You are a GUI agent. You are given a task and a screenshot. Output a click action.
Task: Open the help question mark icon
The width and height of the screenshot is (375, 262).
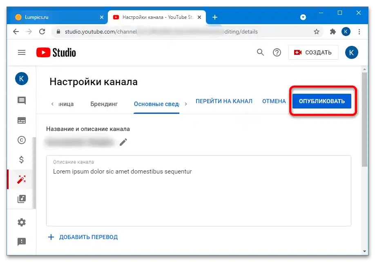[277, 52]
